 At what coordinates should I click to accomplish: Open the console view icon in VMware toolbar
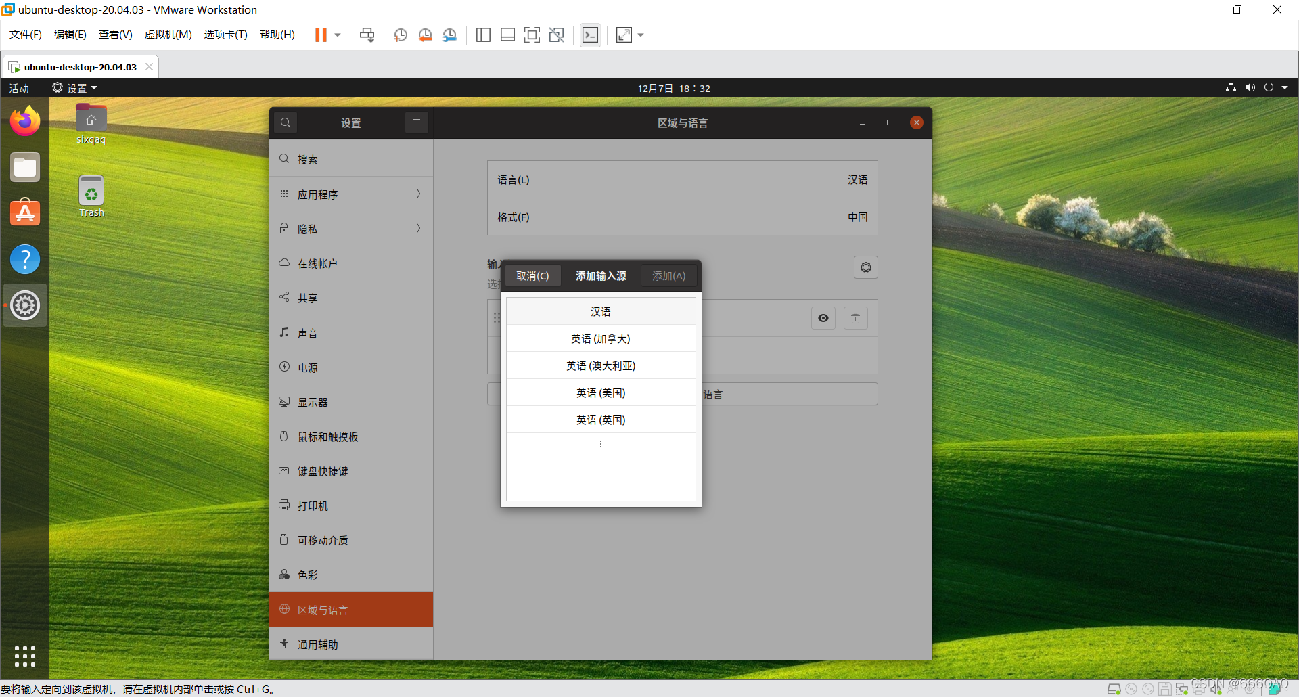pyautogui.click(x=590, y=35)
